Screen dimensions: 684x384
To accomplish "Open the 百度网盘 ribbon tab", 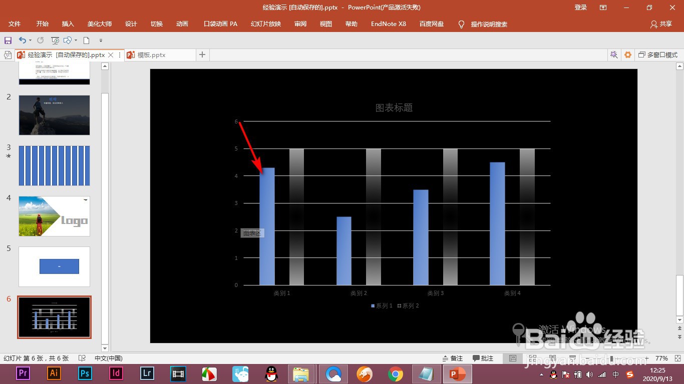I will point(432,24).
